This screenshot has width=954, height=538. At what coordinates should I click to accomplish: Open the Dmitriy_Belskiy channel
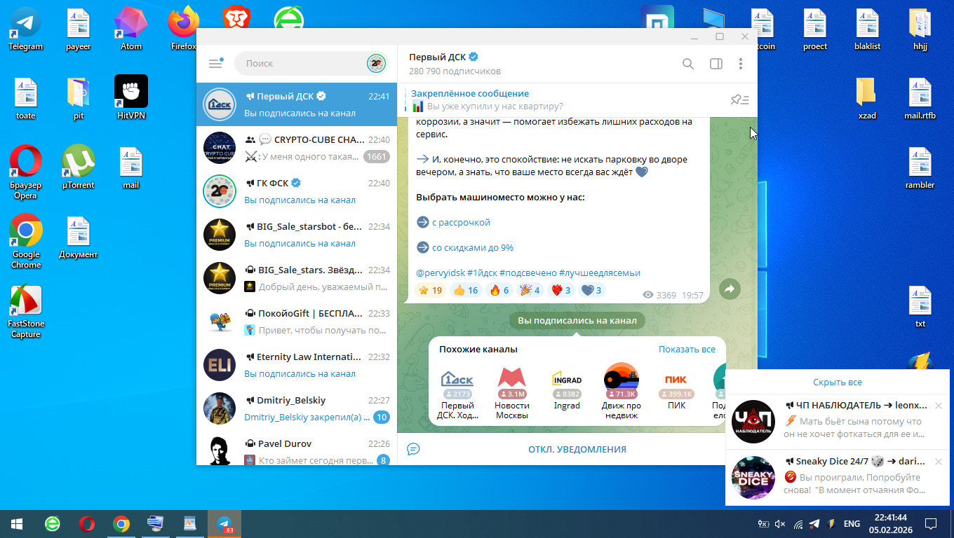(297, 408)
